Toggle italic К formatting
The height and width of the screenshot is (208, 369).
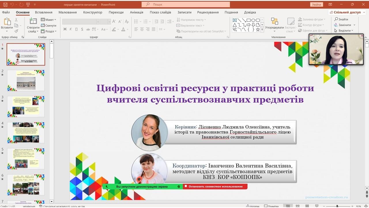[71, 29]
